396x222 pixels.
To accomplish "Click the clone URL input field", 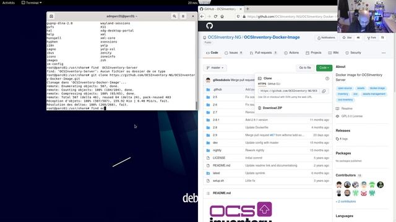I will click(289, 91).
